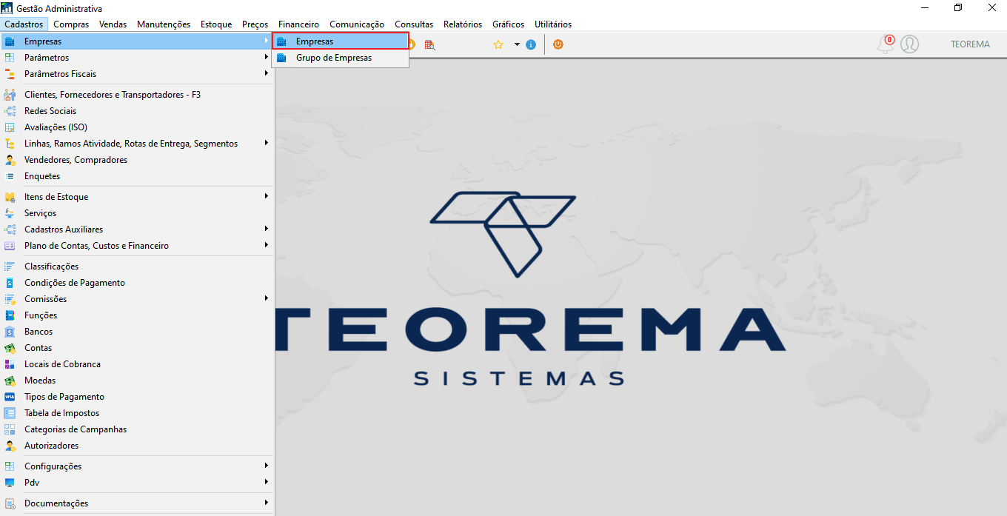This screenshot has width=1007, height=516.
Task: Click the Parâmetros Fiscais icon
Action: pyautogui.click(x=10, y=74)
